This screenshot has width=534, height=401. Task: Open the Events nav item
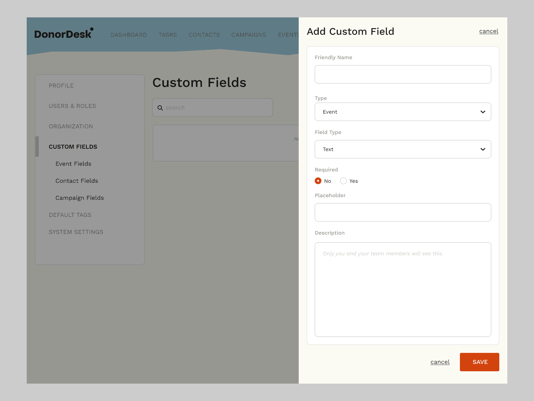[x=288, y=35]
